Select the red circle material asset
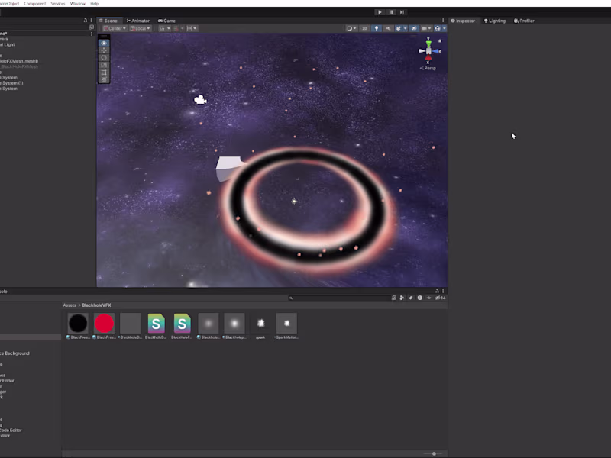 (x=104, y=324)
